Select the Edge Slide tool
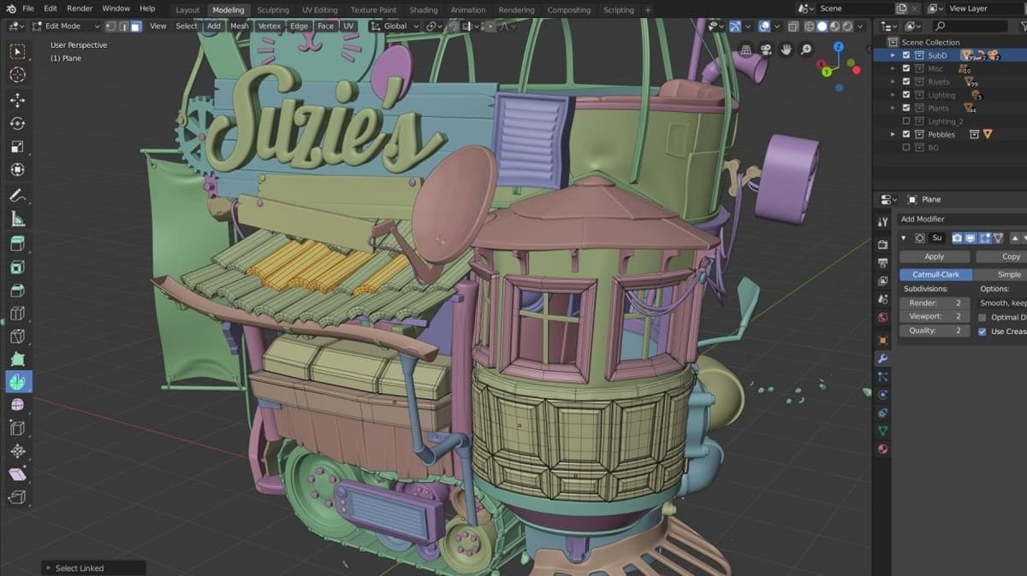 coord(17,428)
